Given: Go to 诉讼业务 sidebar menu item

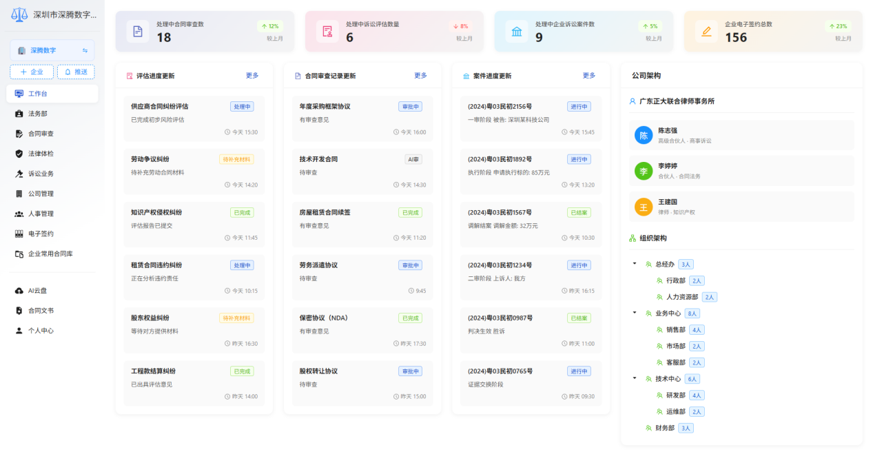Looking at the screenshot, I should click(41, 174).
